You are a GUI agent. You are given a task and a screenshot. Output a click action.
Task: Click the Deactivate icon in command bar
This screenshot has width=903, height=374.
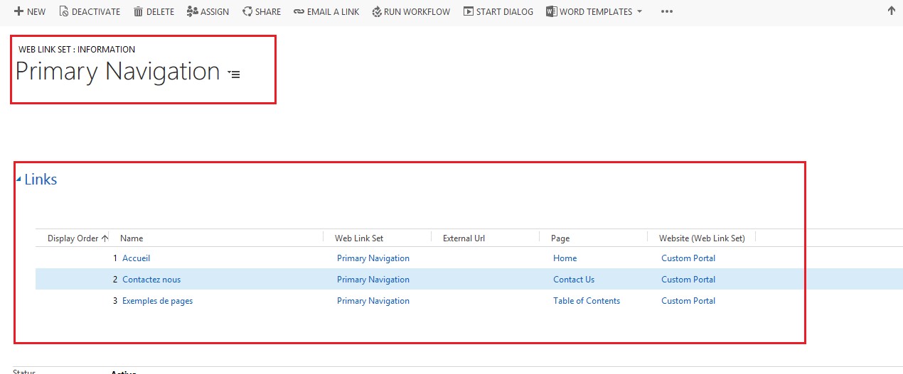[x=63, y=11]
